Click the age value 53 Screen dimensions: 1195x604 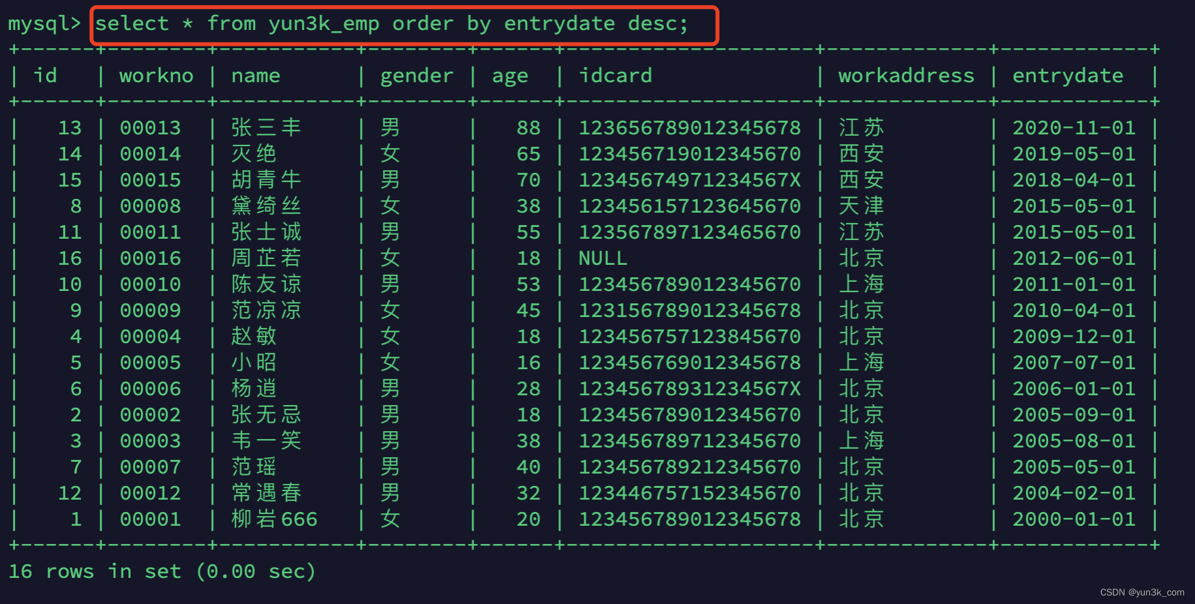[x=528, y=284]
